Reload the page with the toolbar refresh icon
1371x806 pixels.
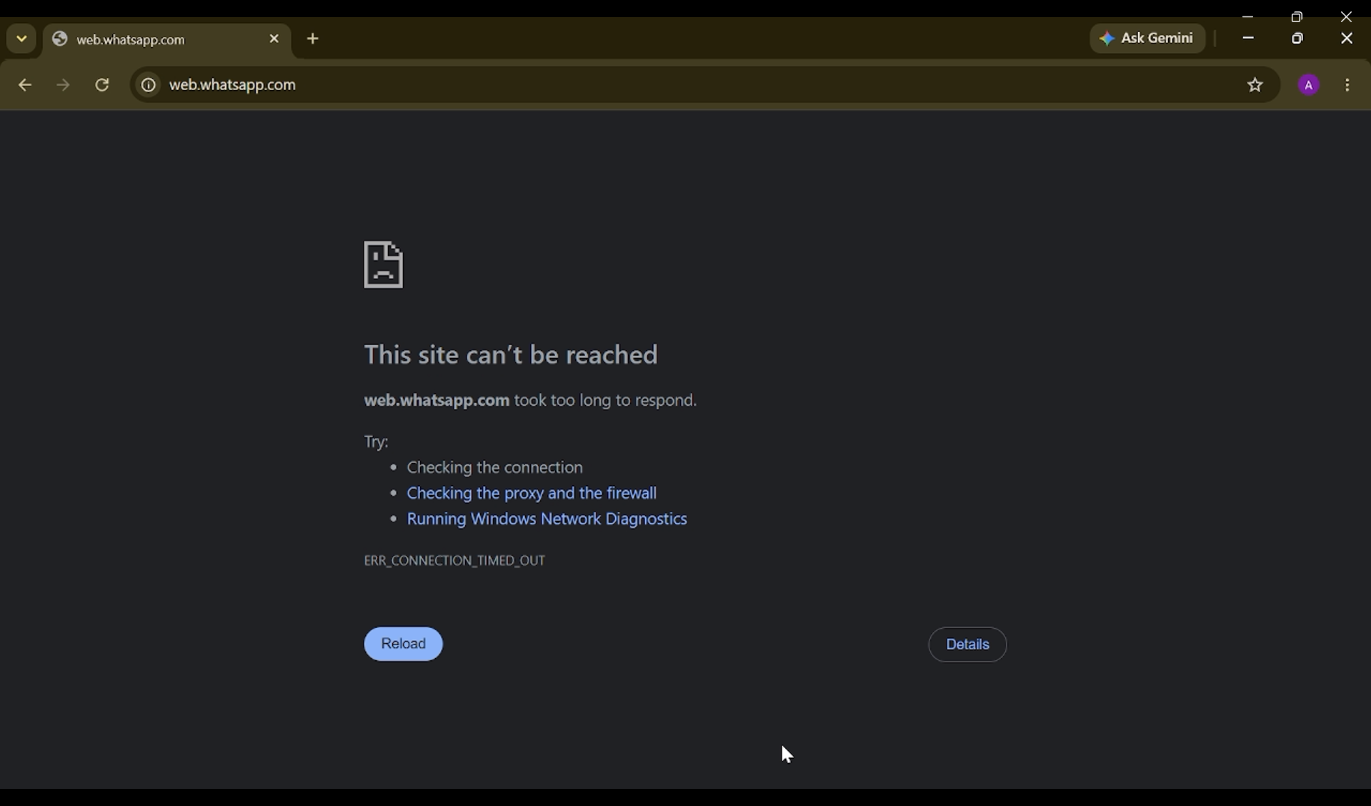[x=102, y=85]
